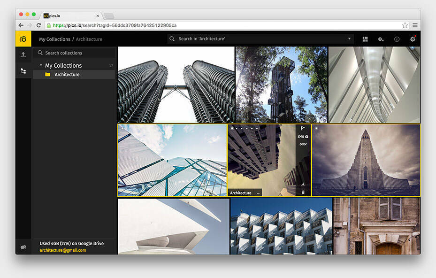Open a new browser tab

109,16
